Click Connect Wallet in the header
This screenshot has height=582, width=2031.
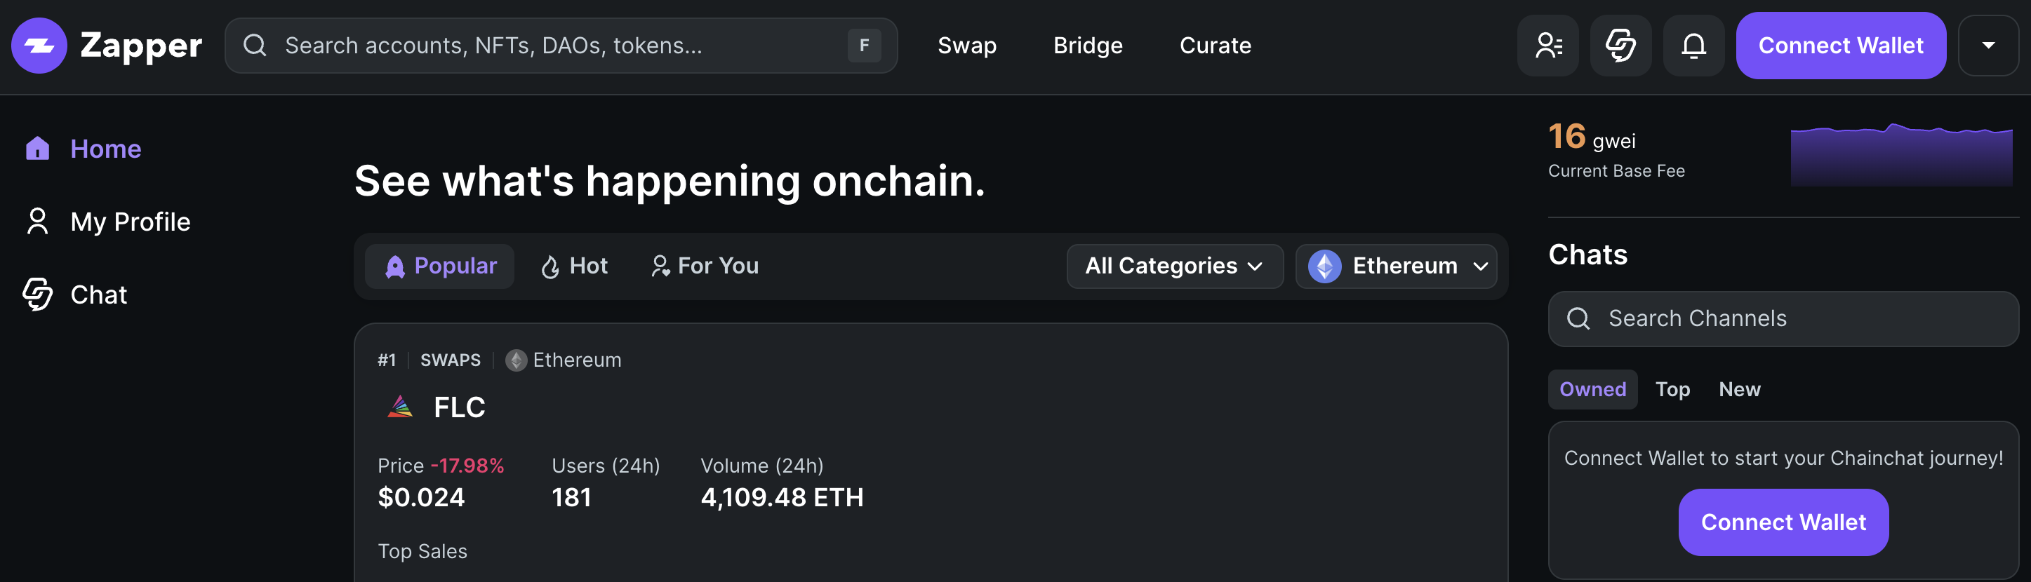click(x=1840, y=46)
